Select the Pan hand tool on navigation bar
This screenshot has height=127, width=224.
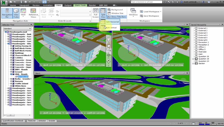click(109, 45)
